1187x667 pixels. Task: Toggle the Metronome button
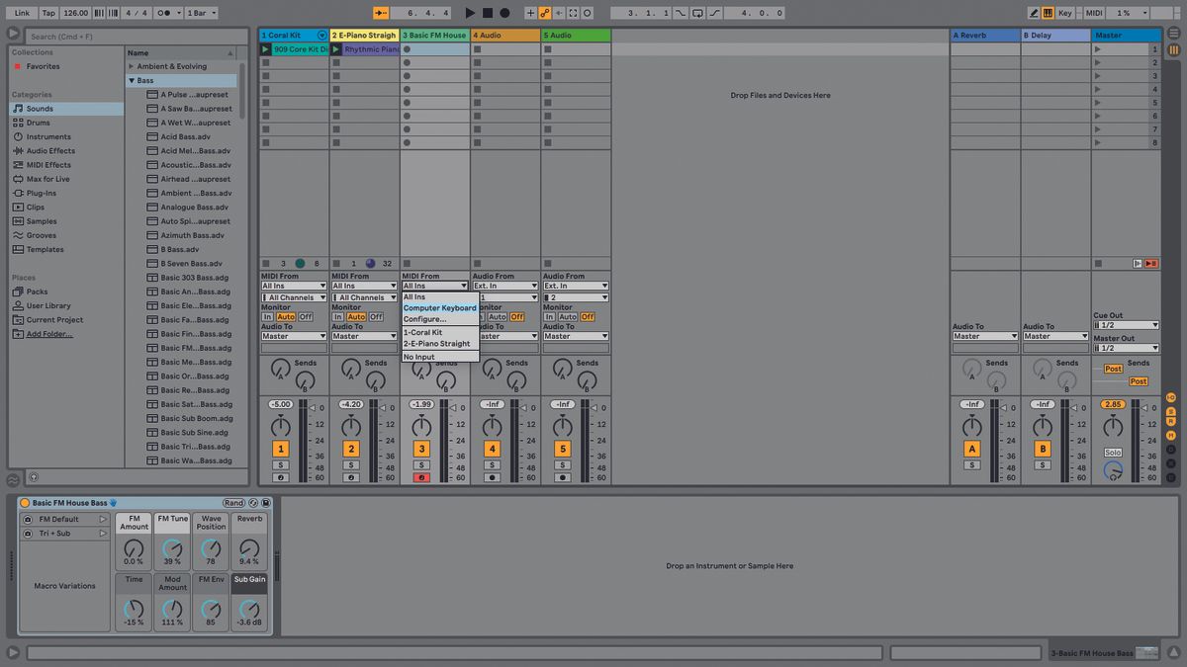tap(166, 13)
